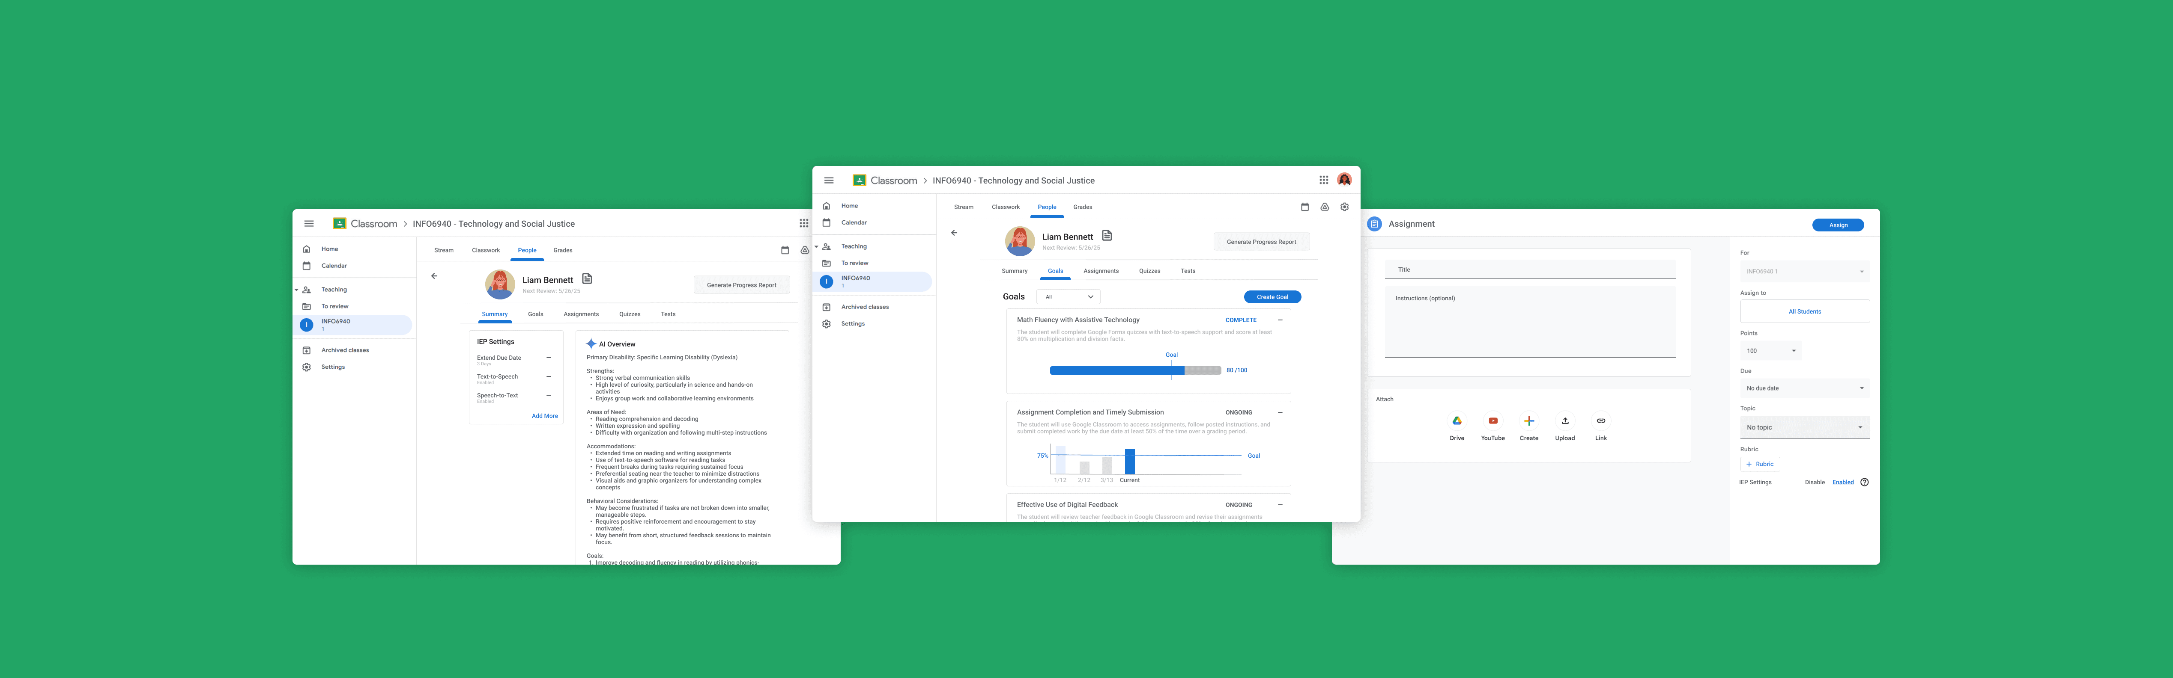Click the blue Create Goal button

pos(1272,296)
